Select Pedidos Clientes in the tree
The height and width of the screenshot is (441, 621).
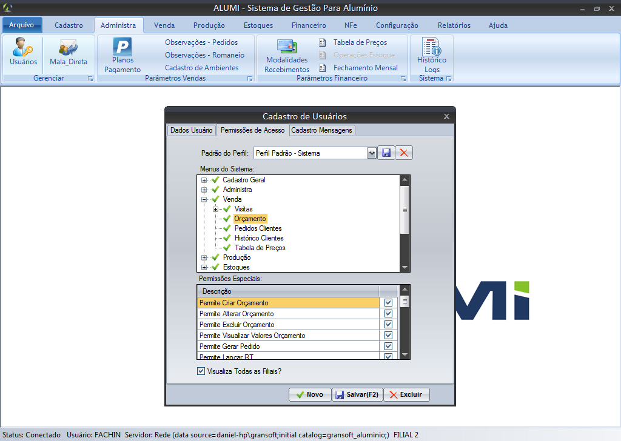tap(258, 228)
